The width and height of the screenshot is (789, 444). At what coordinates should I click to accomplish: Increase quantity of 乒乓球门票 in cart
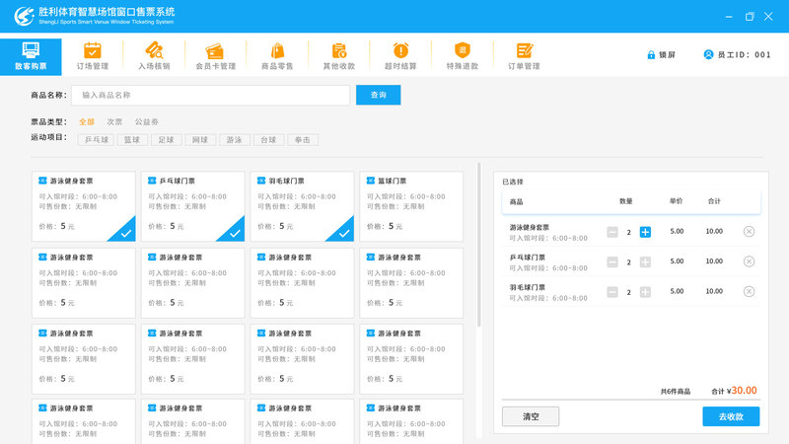point(645,261)
